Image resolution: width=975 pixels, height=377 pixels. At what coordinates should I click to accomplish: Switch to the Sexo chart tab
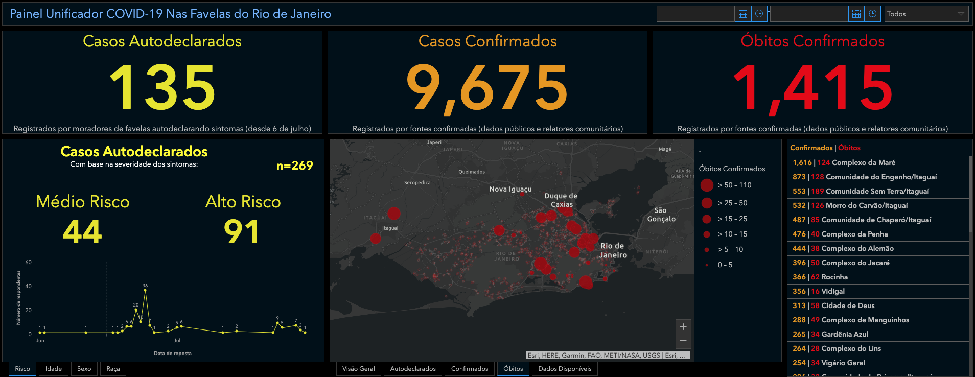pos(84,369)
